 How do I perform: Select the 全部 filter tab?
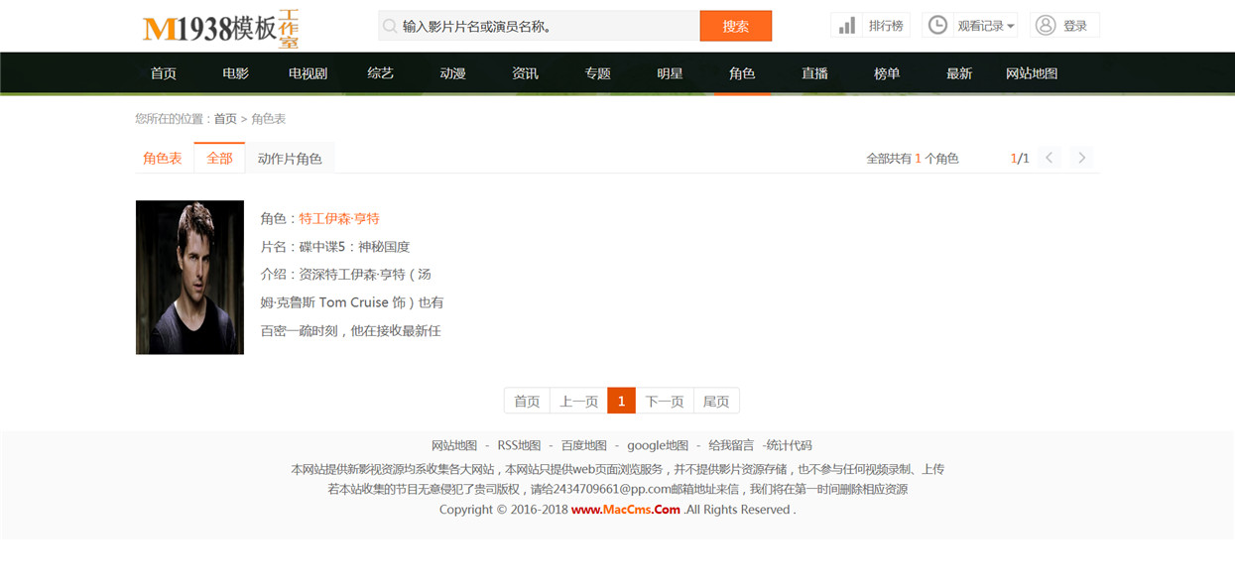tap(219, 159)
